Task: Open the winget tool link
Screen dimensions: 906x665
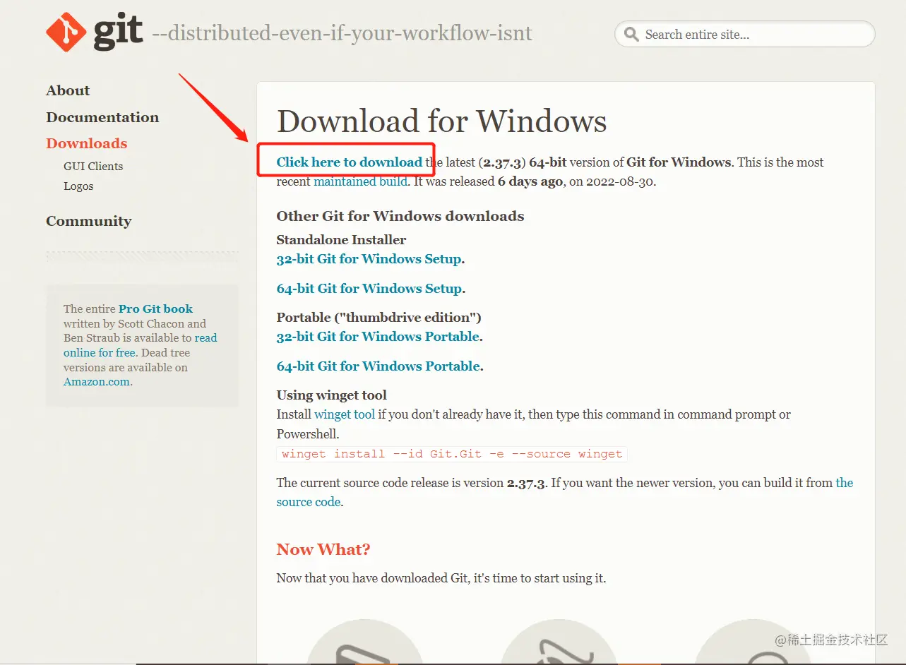Action: coord(345,414)
